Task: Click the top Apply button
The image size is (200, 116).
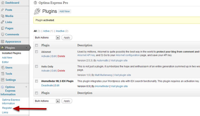Action: (67, 38)
